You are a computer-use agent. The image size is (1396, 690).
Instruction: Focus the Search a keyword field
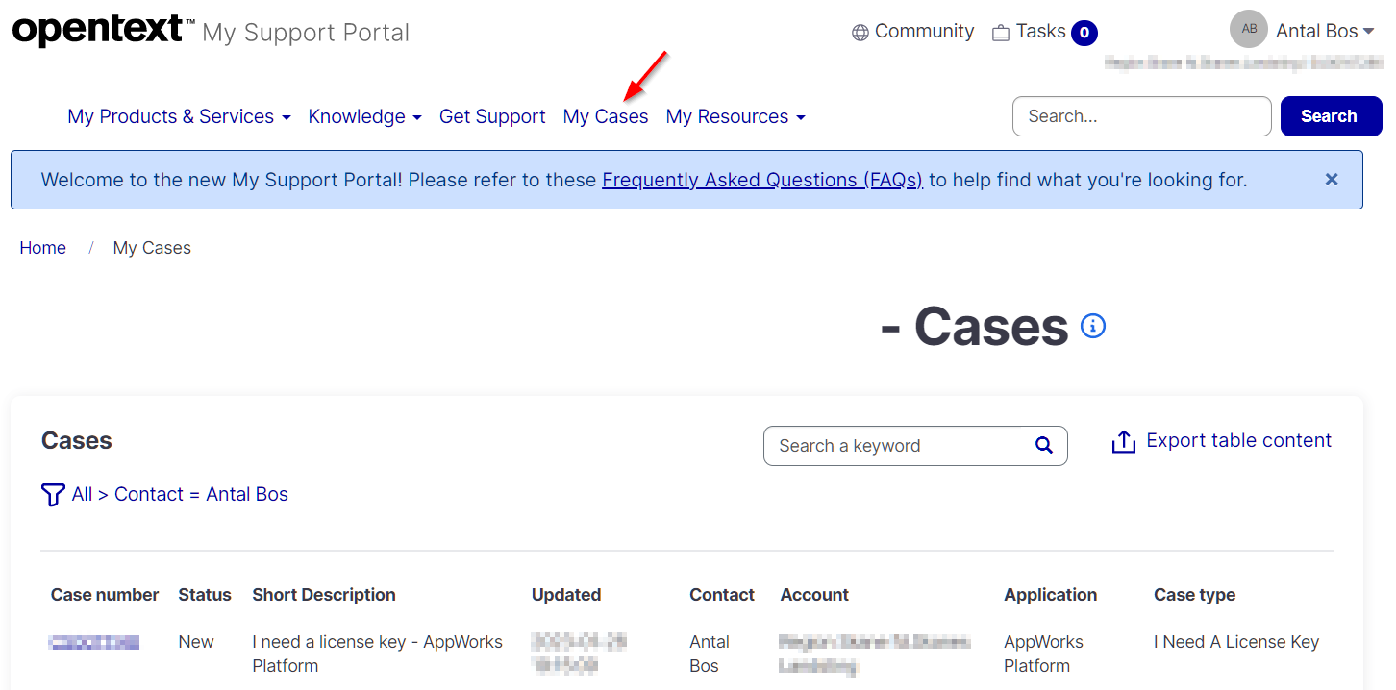tap(899, 446)
